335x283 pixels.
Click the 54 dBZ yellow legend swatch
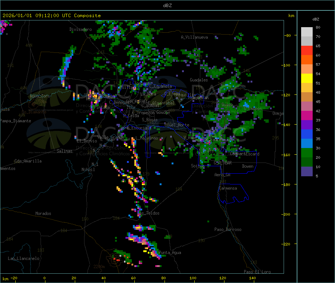pyautogui.click(x=307, y=78)
